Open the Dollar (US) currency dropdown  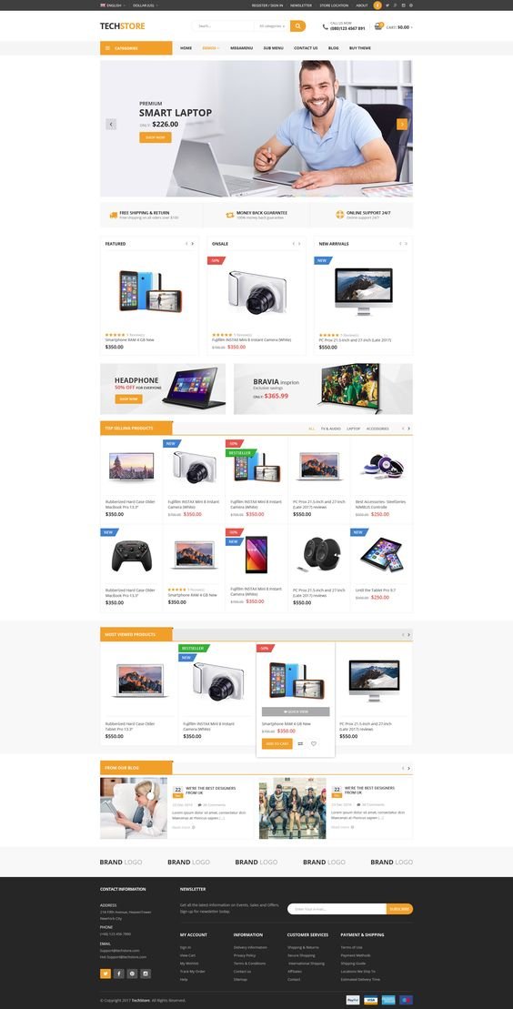click(145, 5)
